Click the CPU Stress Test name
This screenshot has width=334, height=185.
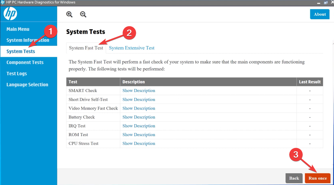[83, 144]
